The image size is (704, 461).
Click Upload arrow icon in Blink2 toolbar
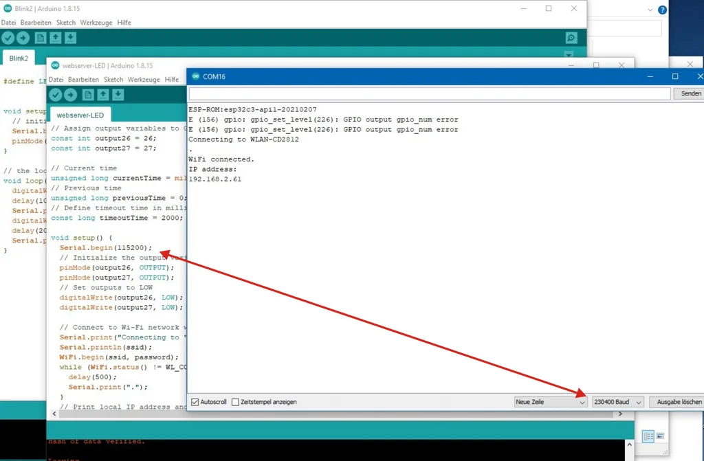[23, 38]
